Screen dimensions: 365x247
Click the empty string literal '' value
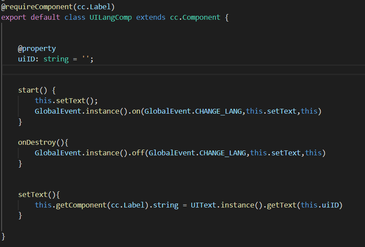pyautogui.click(x=86, y=57)
